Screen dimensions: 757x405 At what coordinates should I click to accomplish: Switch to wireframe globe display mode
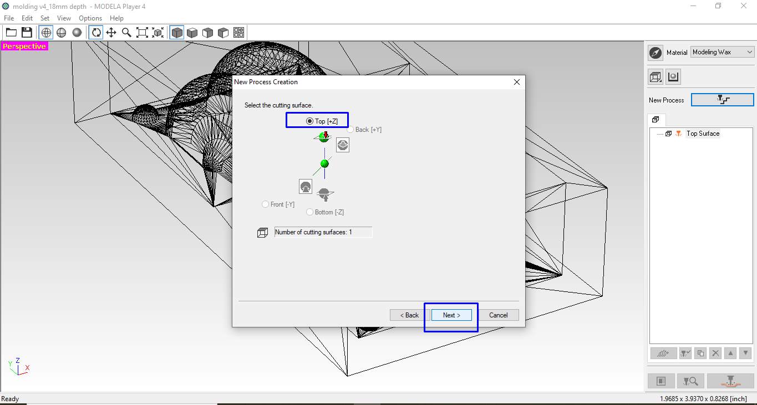click(46, 33)
